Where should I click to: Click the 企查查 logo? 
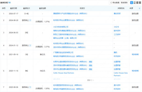click(136, 3)
